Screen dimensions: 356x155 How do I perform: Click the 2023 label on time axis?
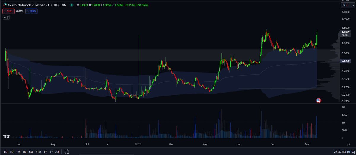(138, 144)
